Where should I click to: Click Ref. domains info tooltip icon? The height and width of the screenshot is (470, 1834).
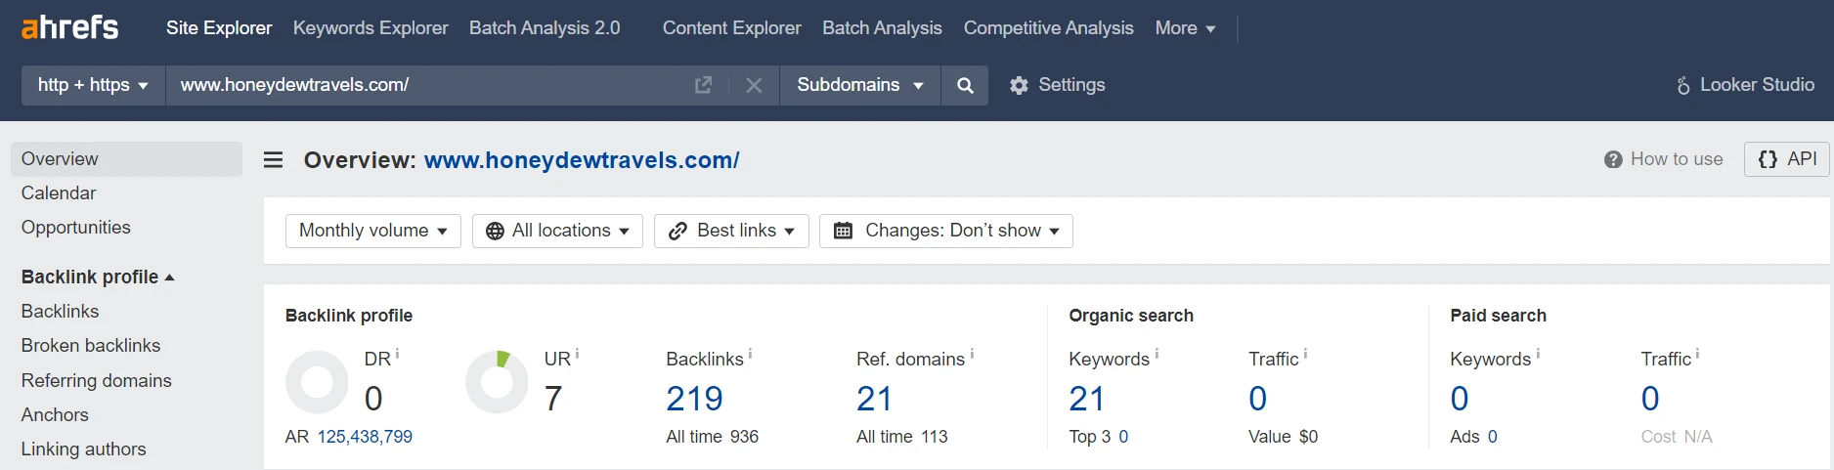(972, 354)
